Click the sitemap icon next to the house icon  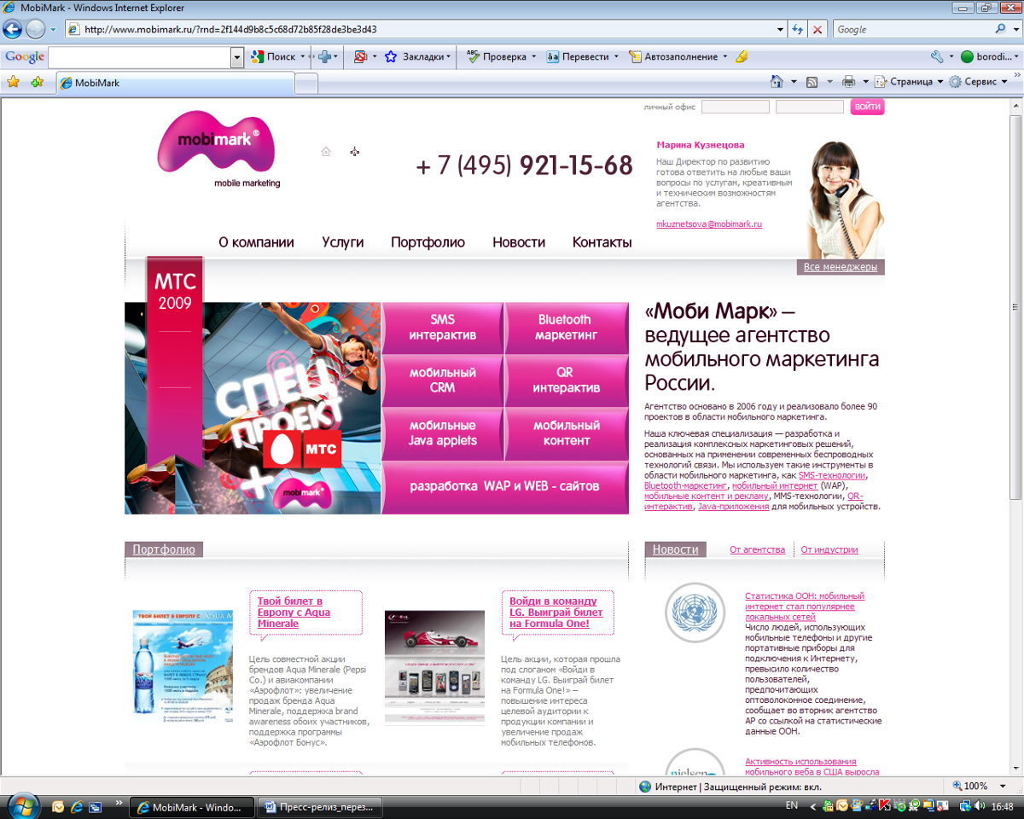354,152
